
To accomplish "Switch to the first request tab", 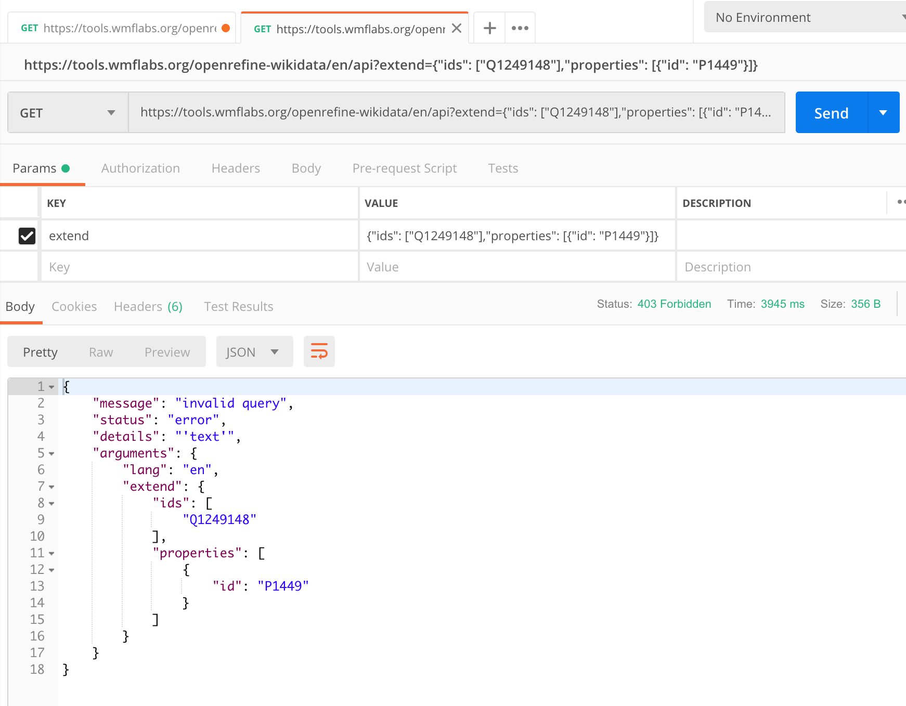I will pyautogui.click(x=122, y=28).
